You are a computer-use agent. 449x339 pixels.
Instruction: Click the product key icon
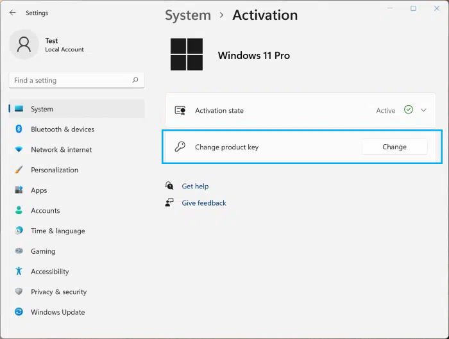(x=180, y=147)
